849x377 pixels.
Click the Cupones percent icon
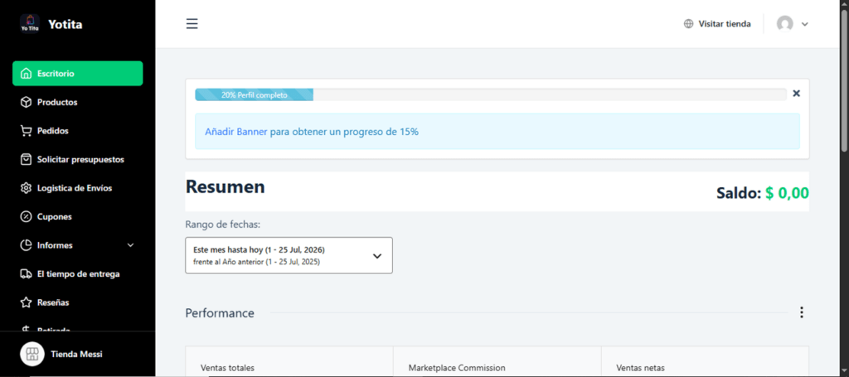pos(26,217)
